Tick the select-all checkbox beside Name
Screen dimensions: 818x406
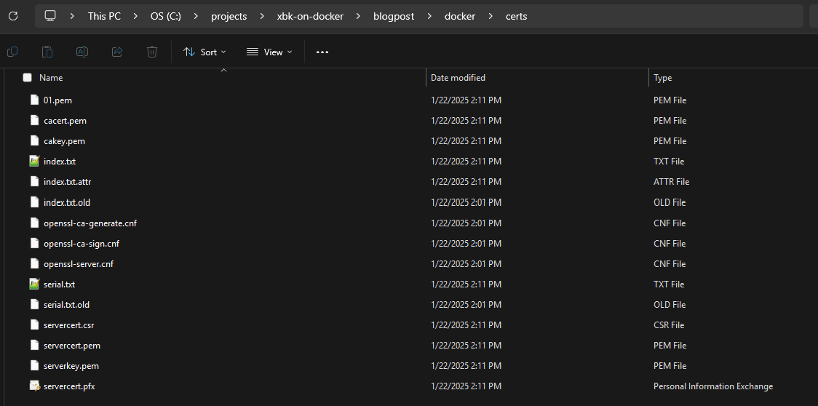click(x=27, y=78)
